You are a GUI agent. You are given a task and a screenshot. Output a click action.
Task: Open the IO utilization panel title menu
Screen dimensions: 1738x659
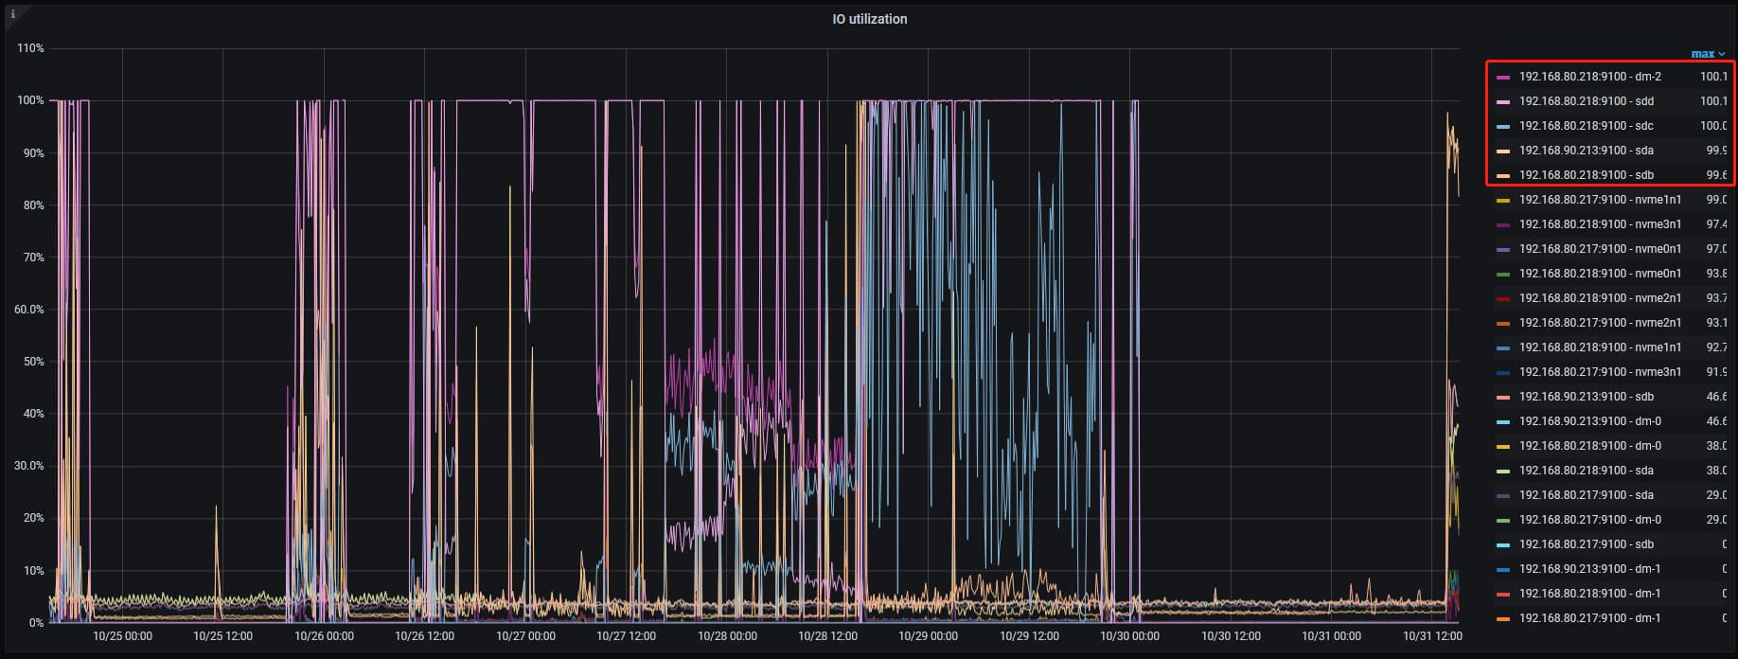coord(869,19)
